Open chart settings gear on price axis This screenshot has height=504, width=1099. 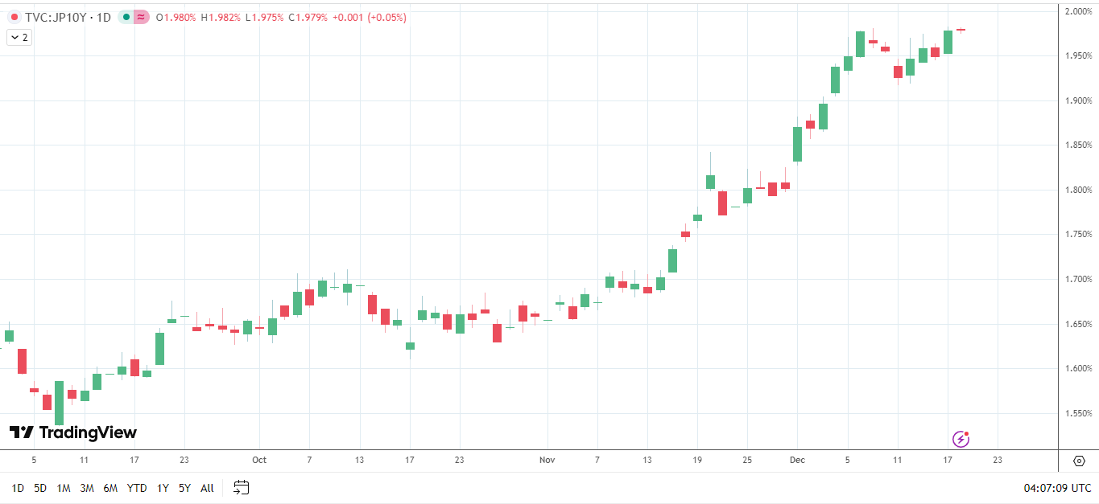(1079, 461)
